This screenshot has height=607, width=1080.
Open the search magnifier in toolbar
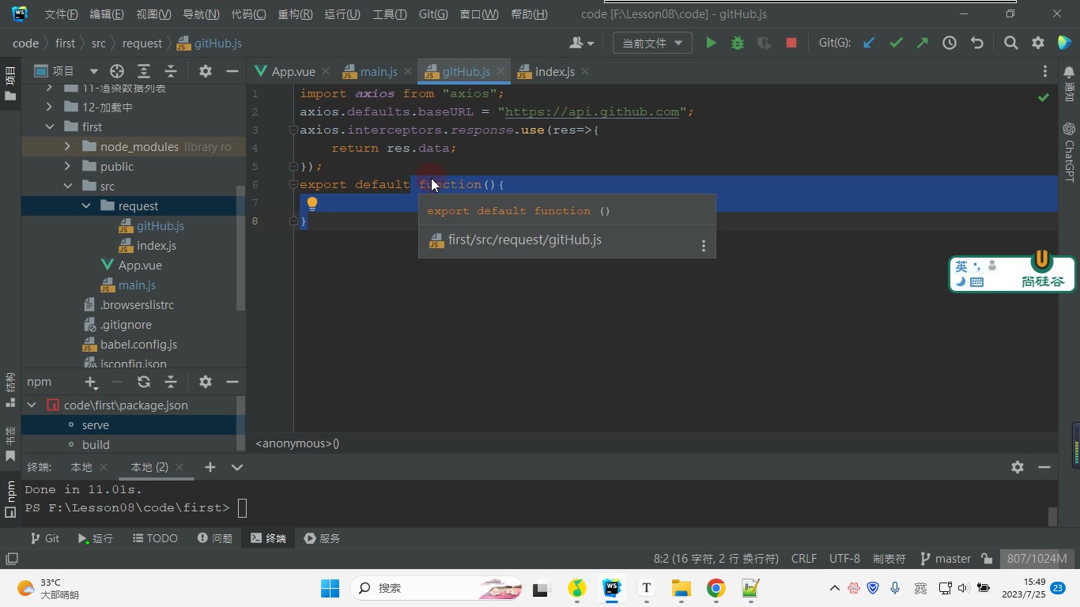1010,43
